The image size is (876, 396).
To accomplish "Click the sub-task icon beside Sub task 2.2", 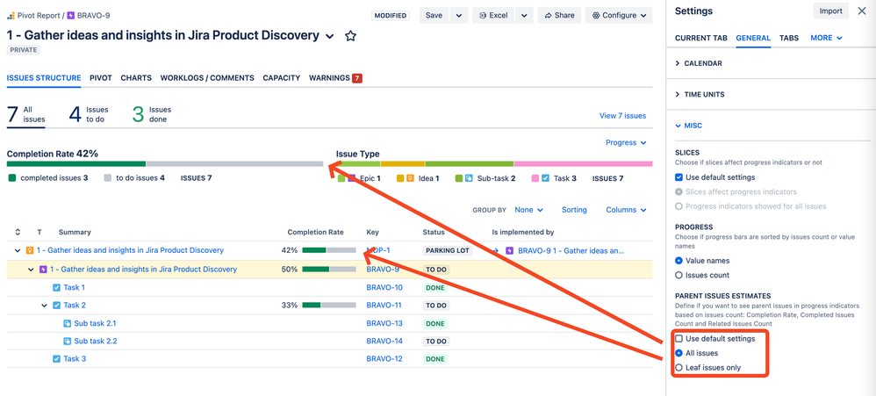I will coord(67,342).
